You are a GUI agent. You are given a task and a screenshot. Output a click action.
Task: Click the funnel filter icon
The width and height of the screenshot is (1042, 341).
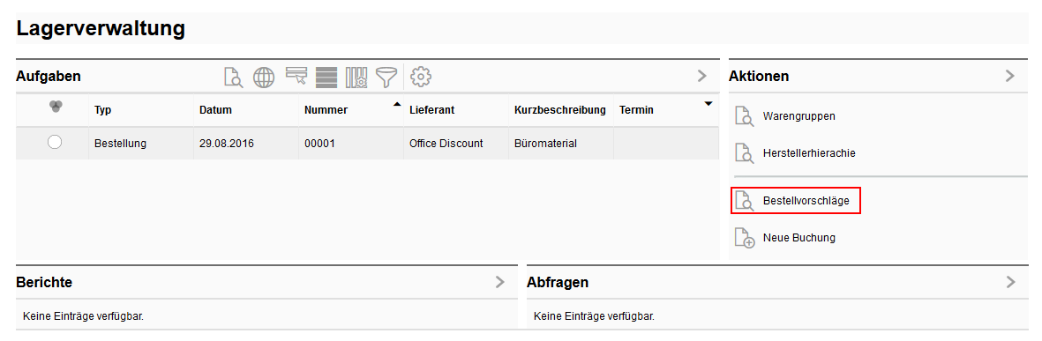point(386,77)
